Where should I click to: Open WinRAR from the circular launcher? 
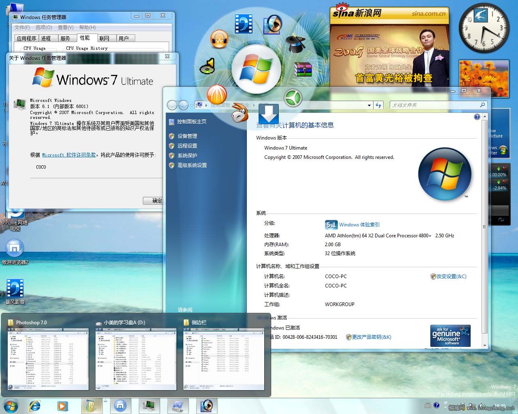(303, 70)
